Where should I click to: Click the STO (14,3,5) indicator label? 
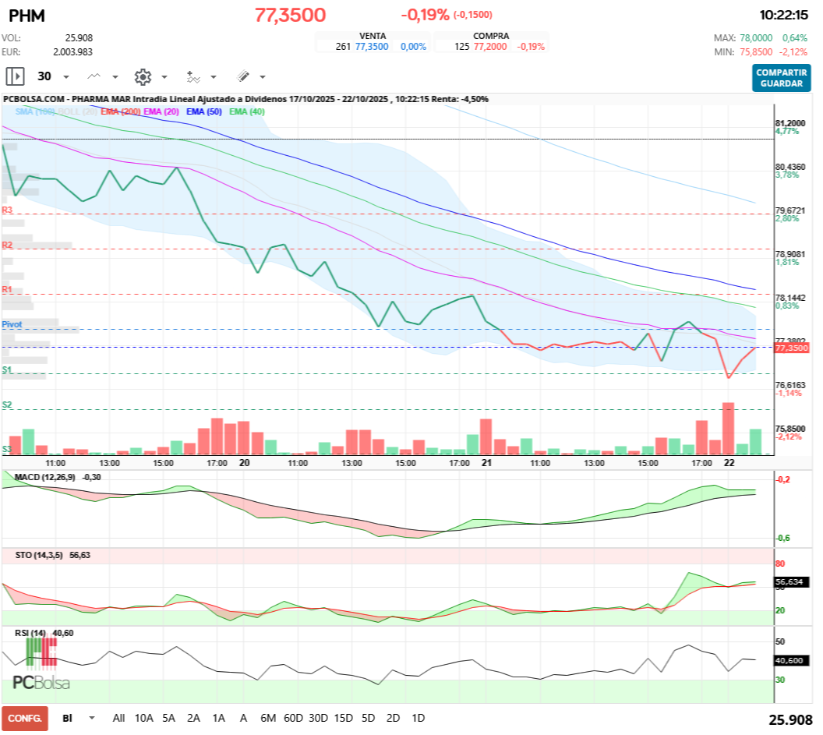39,555
